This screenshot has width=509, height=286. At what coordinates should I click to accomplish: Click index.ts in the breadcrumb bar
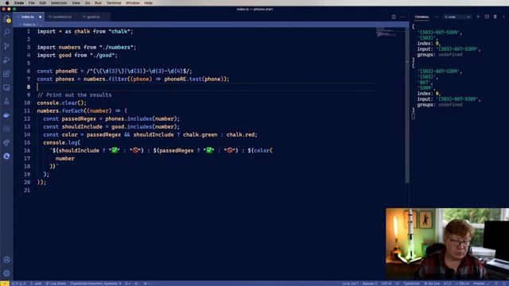29,25
